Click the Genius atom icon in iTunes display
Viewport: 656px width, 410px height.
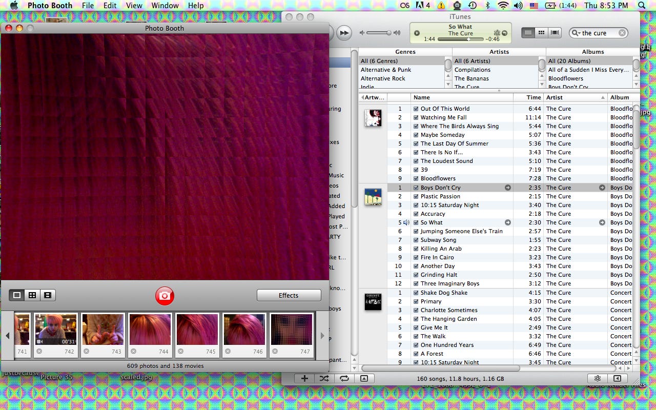[x=497, y=33]
